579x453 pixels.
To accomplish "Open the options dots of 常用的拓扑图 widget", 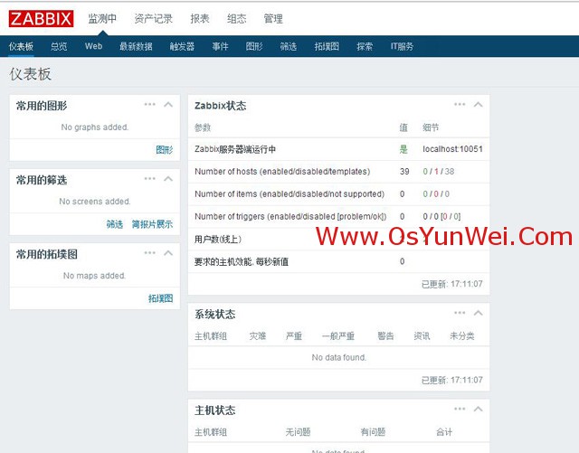I will [150, 253].
